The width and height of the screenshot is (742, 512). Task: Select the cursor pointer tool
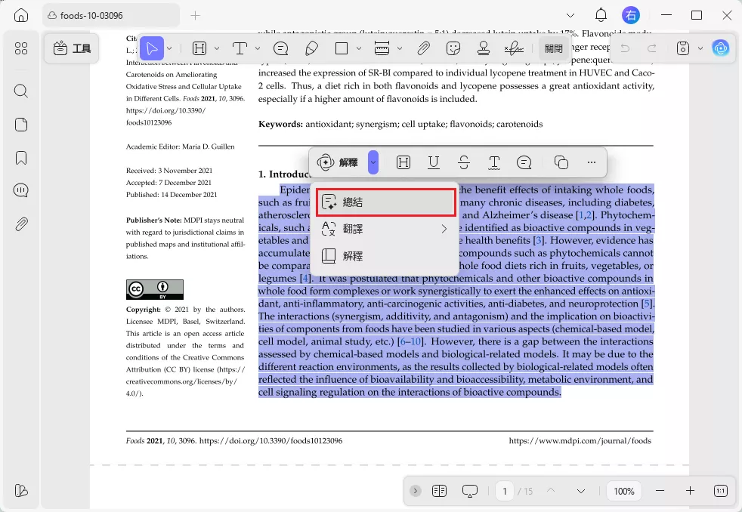(x=152, y=48)
